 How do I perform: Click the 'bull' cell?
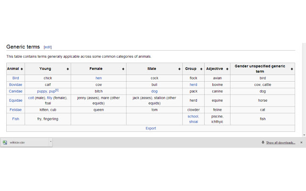(x=154, y=85)
